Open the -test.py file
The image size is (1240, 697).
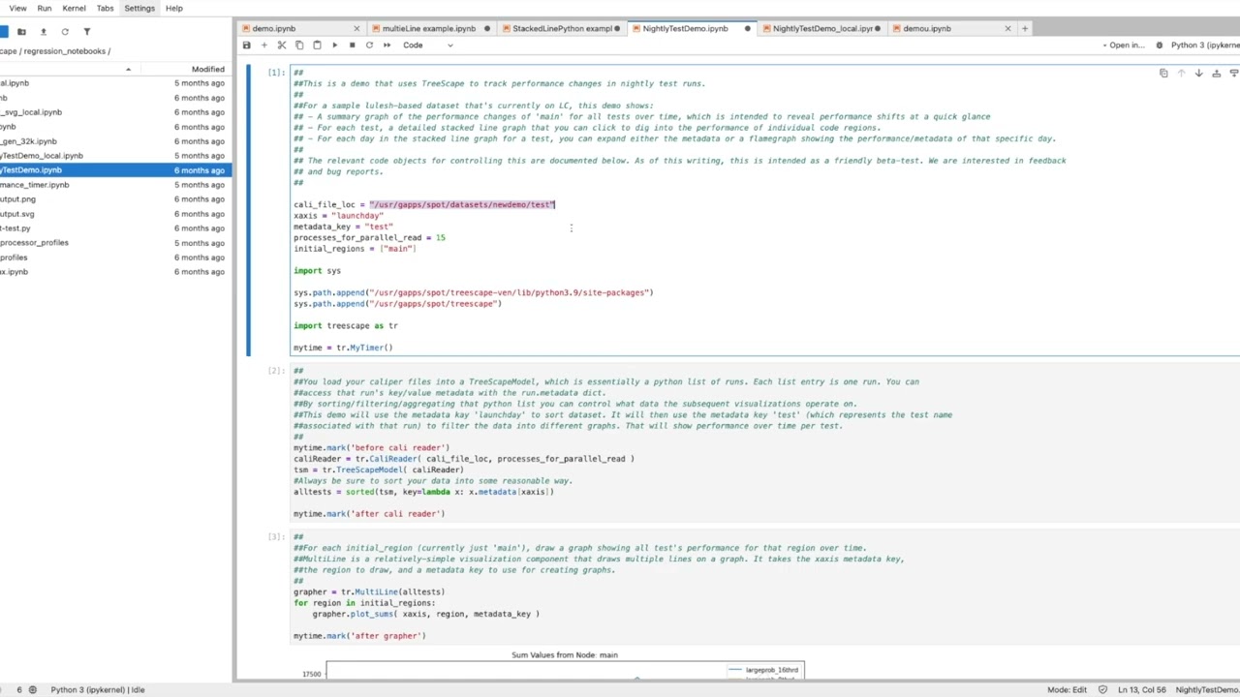tap(115, 228)
